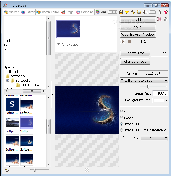This screenshot has width=171, height=176.
Task: Click the Resize Ratio 100% field
Action: 160,93
